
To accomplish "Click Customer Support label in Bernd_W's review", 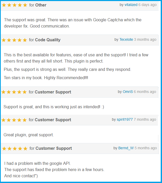I will (54, 148).
